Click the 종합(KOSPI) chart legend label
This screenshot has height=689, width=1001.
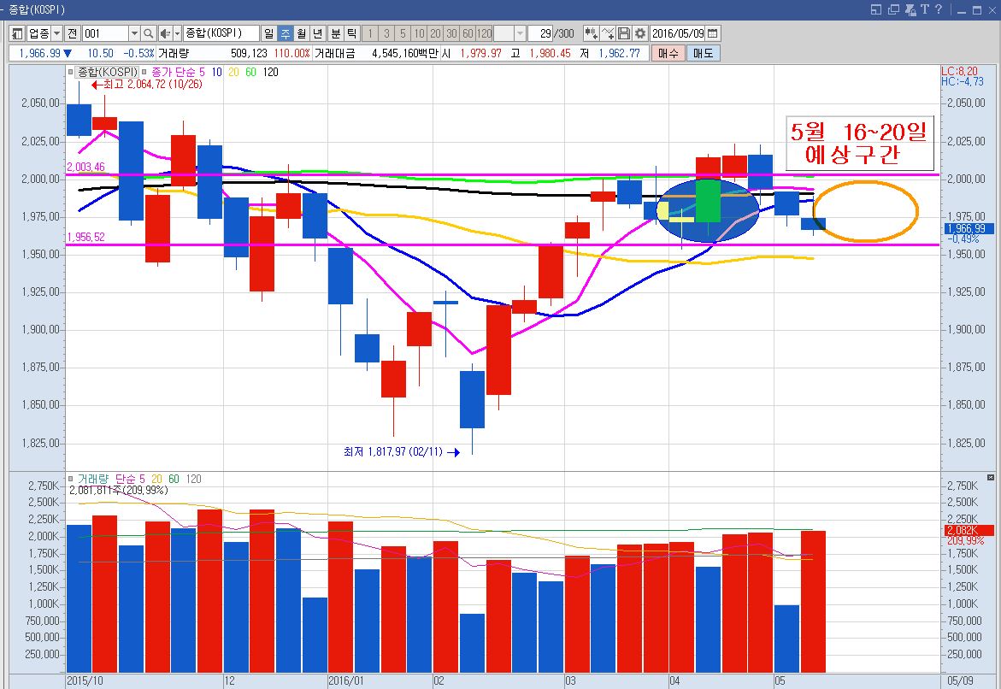coord(107,72)
